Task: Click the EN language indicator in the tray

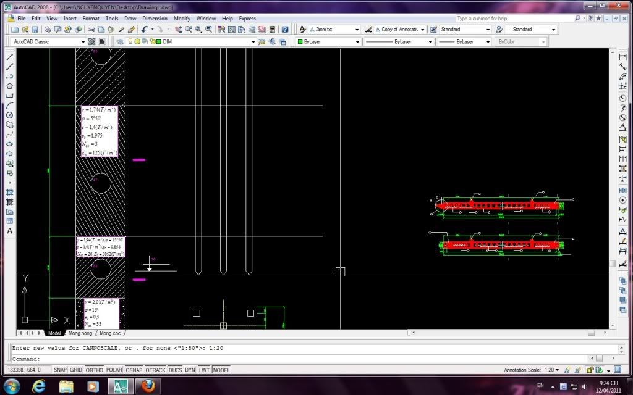Action: click(x=540, y=385)
